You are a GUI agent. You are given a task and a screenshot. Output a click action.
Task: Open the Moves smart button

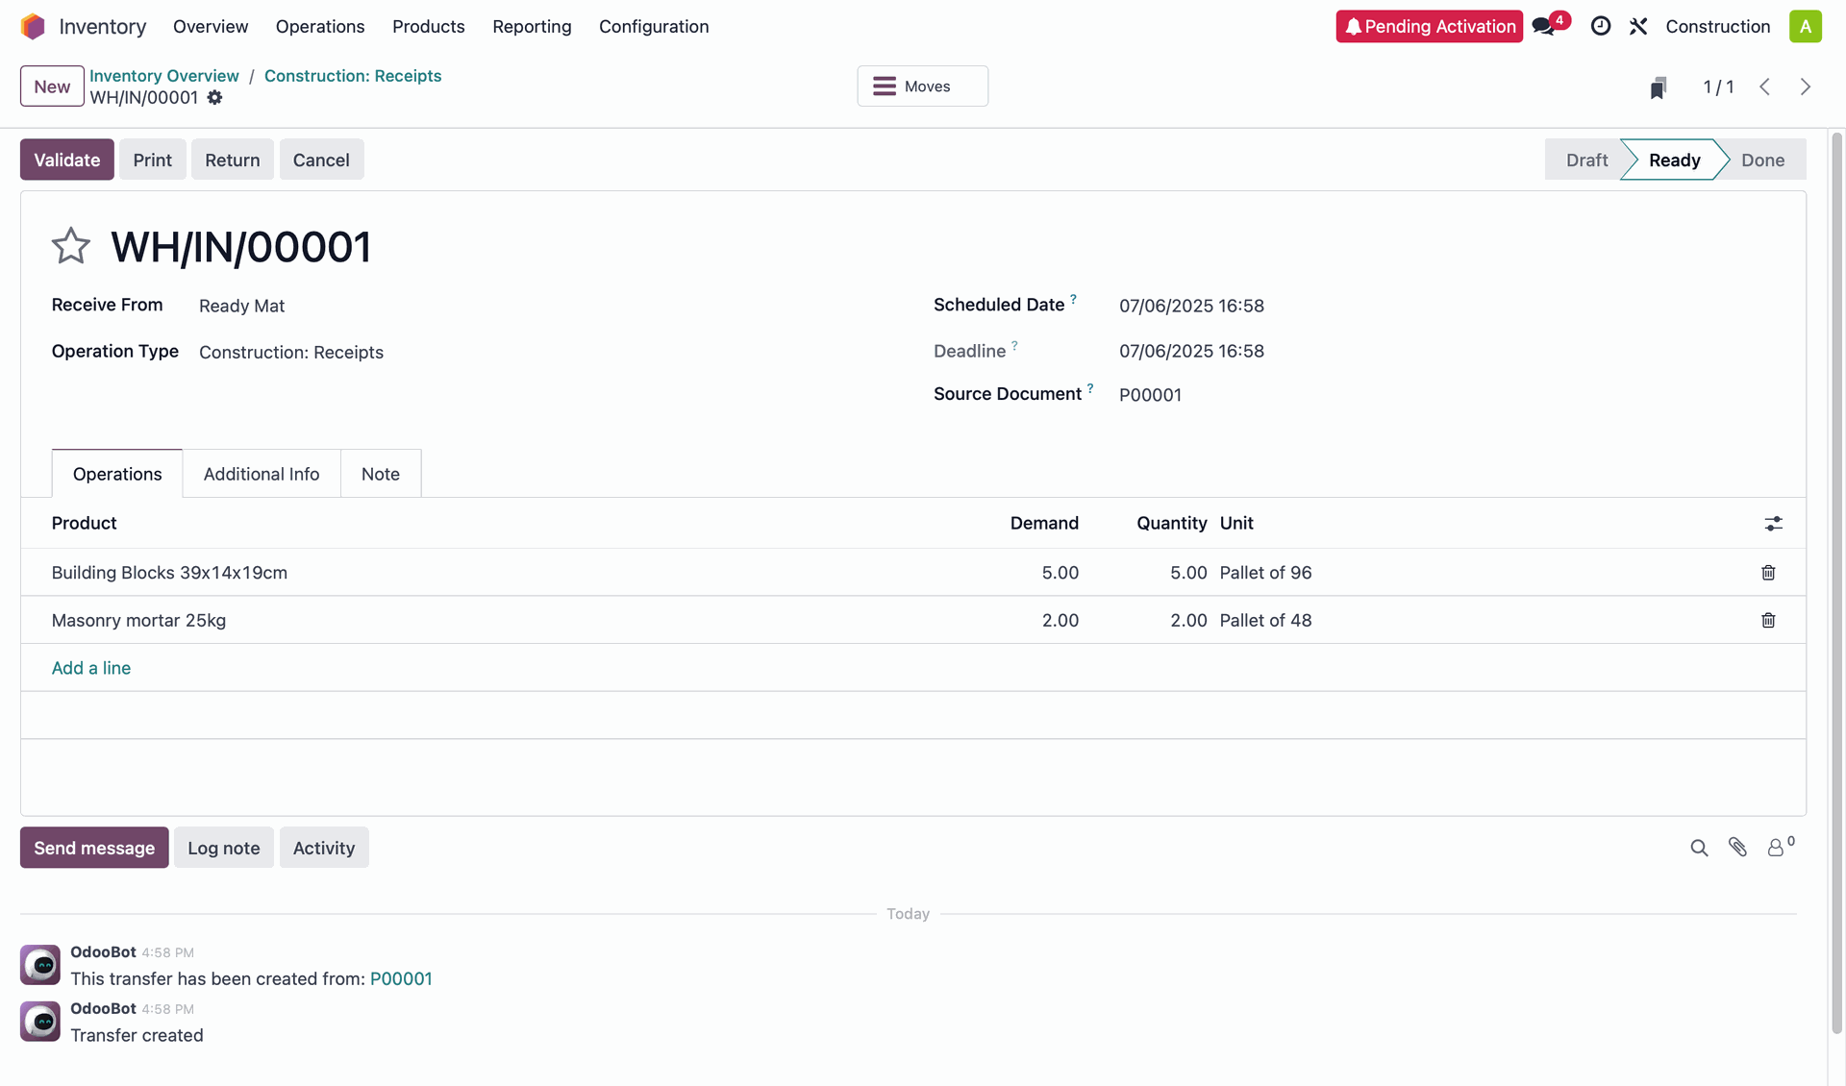coord(922,86)
